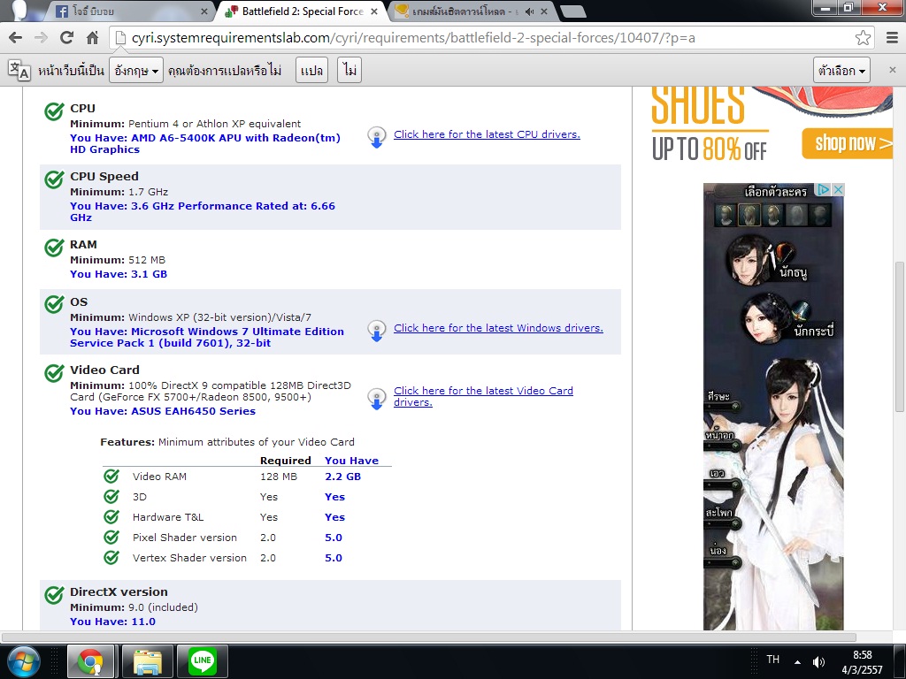
Task: Click the check icon for Pixel Shader version
Action: [x=111, y=537]
